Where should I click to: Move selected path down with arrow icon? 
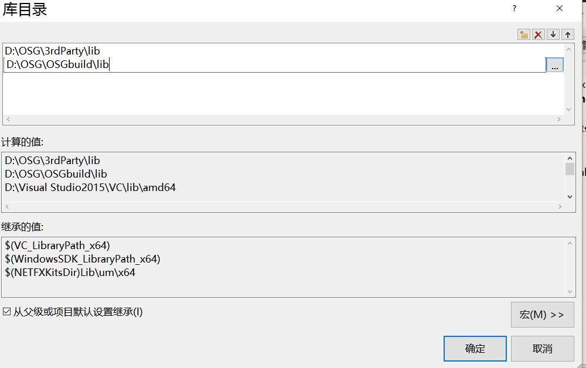553,35
